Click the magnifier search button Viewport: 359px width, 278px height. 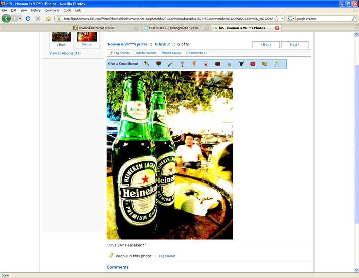point(354,19)
